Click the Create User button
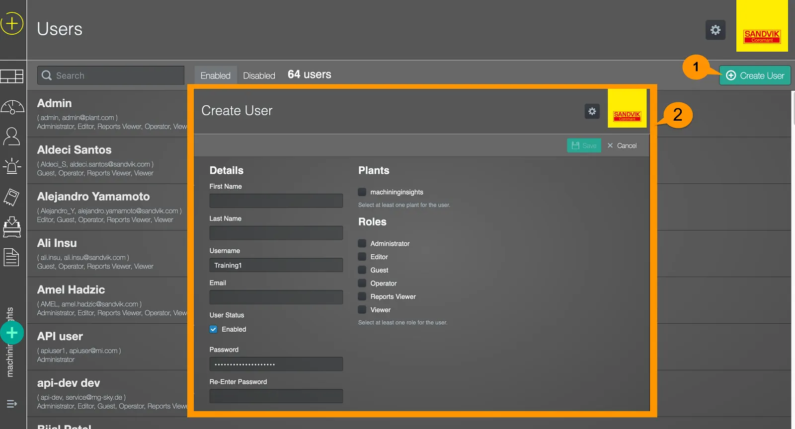This screenshot has width=795, height=429. coord(755,75)
